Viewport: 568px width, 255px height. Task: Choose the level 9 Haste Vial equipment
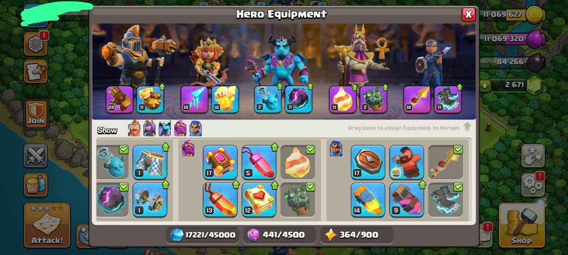coord(407,200)
